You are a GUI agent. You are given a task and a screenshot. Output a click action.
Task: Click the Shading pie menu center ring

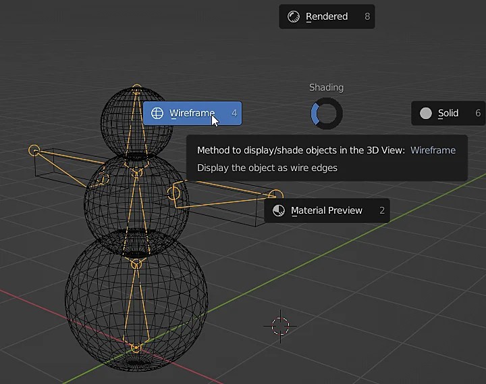tap(327, 114)
